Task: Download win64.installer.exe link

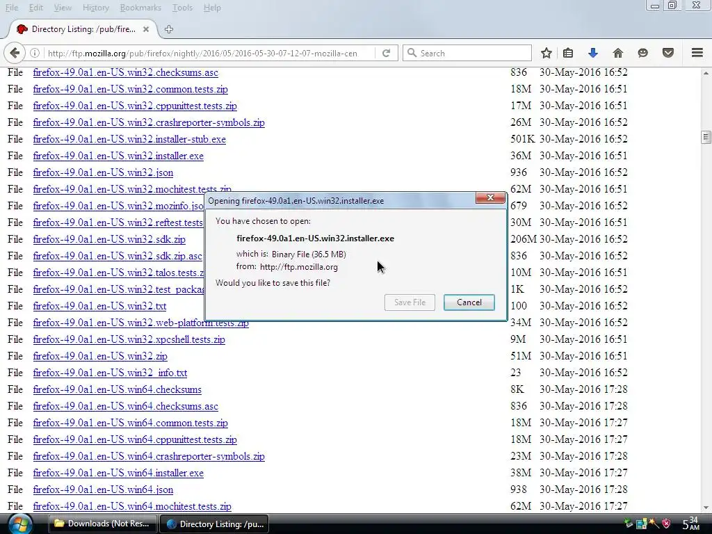Action: point(118,473)
